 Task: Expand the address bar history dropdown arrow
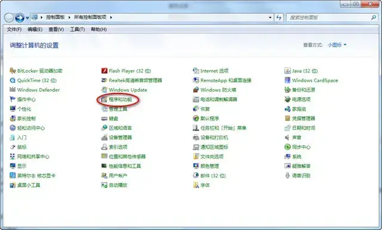[270, 17]
